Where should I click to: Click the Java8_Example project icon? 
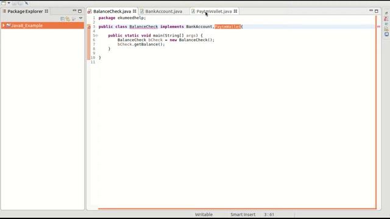8,26
